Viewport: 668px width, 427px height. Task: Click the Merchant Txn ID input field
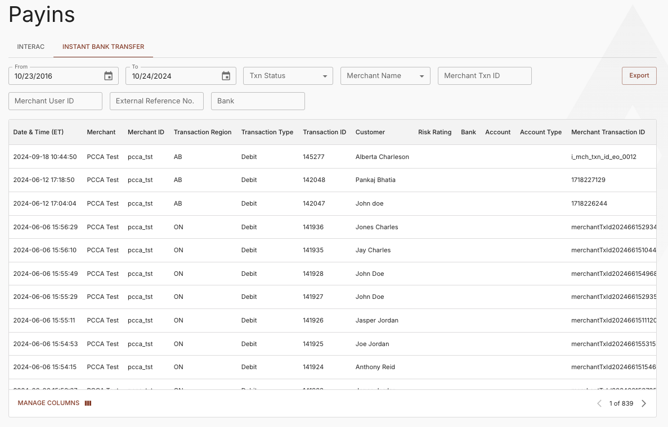click(x=484, y=75)
